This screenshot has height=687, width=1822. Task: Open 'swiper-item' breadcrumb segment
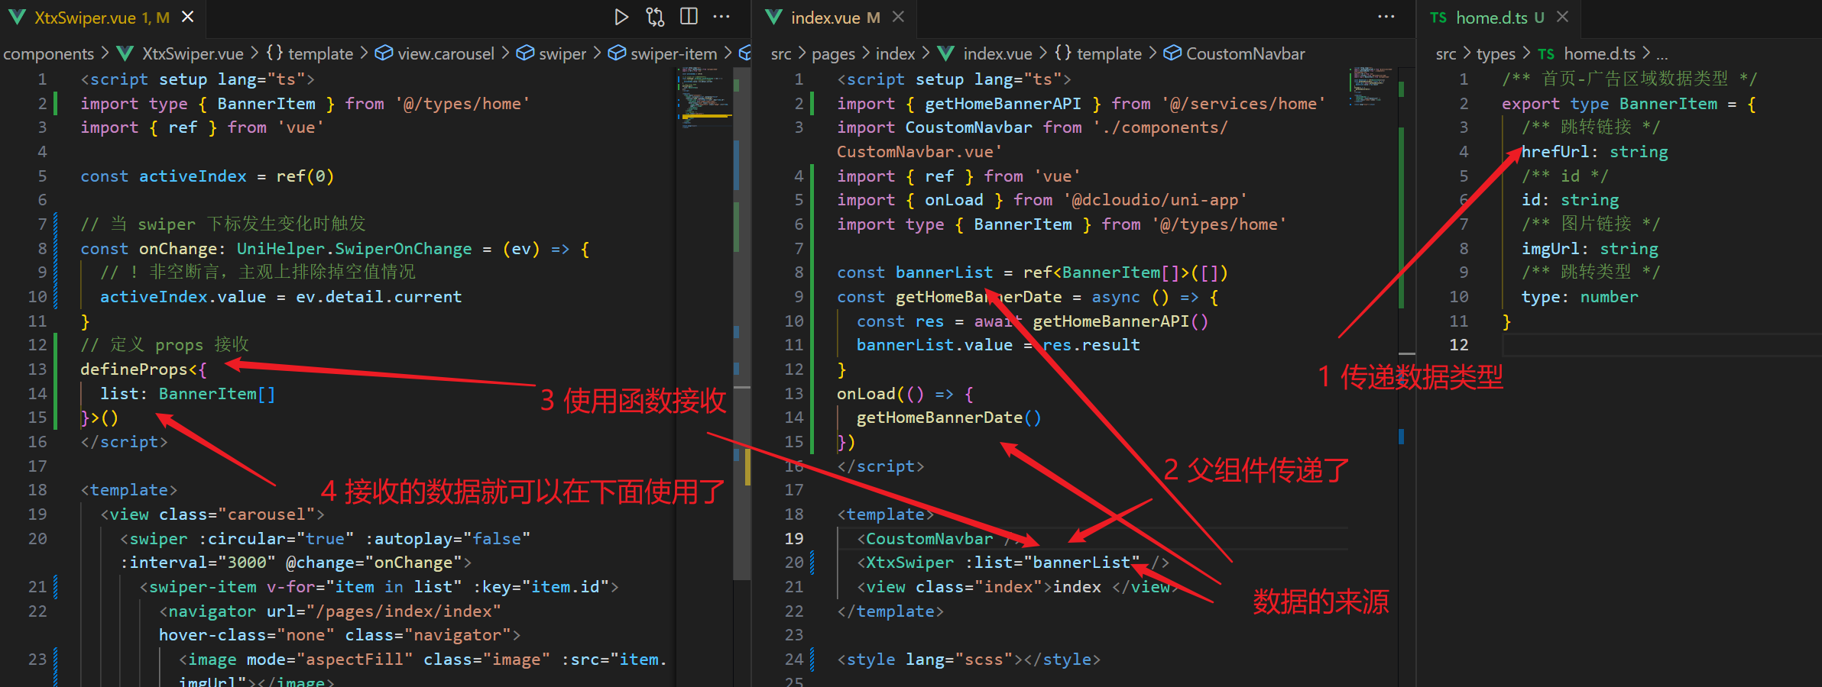673,54
